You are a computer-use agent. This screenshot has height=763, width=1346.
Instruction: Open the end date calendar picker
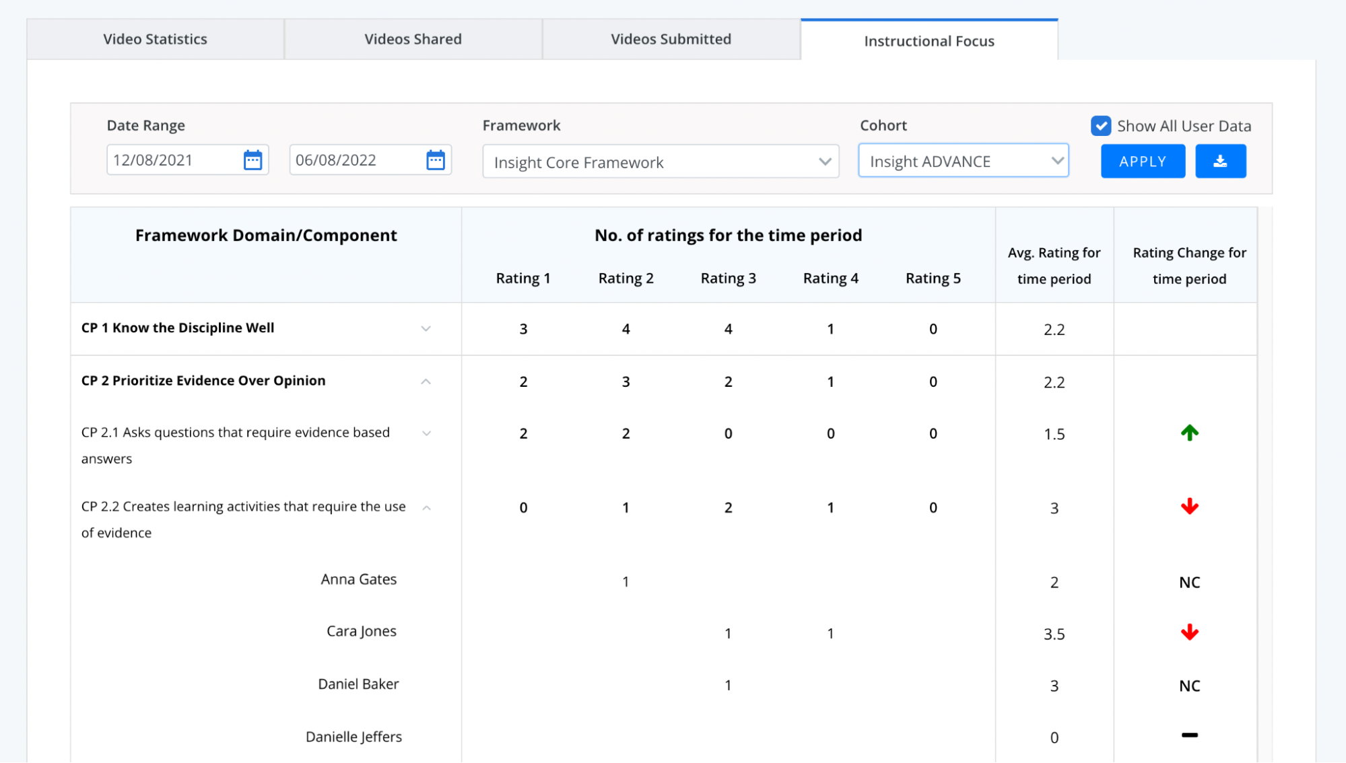click(436, 160)
